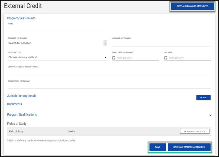
Task: Open the sponsor dropdown arrow
Action: coord(105,43)
